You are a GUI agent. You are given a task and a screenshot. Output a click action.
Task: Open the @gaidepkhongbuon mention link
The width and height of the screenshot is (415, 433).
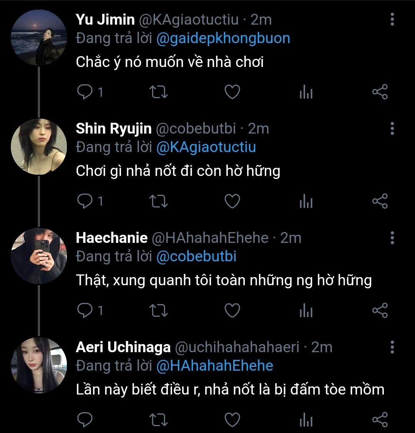tap(223, 39)
